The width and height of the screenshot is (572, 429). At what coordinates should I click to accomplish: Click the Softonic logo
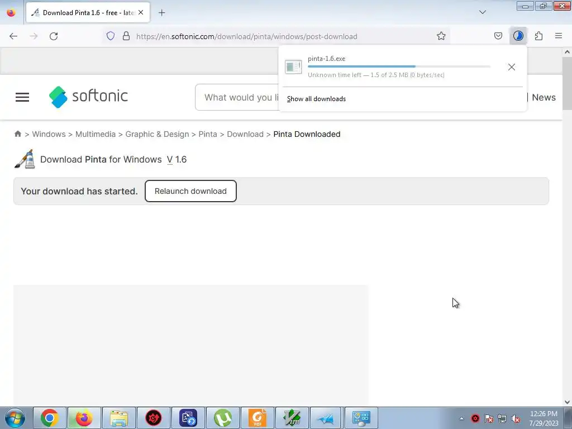88,97
